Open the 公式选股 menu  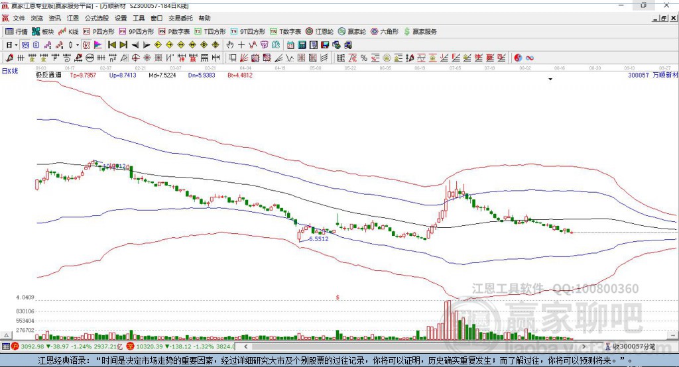(97, 18)
